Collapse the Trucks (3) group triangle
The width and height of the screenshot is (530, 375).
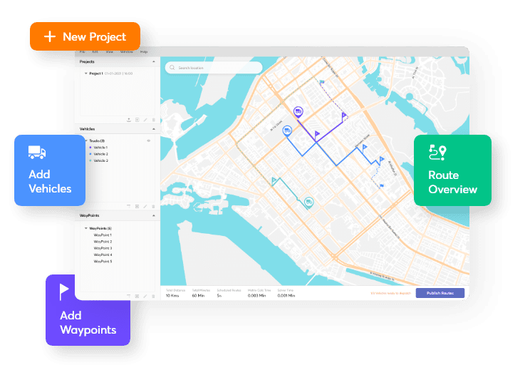click(86, 140)
